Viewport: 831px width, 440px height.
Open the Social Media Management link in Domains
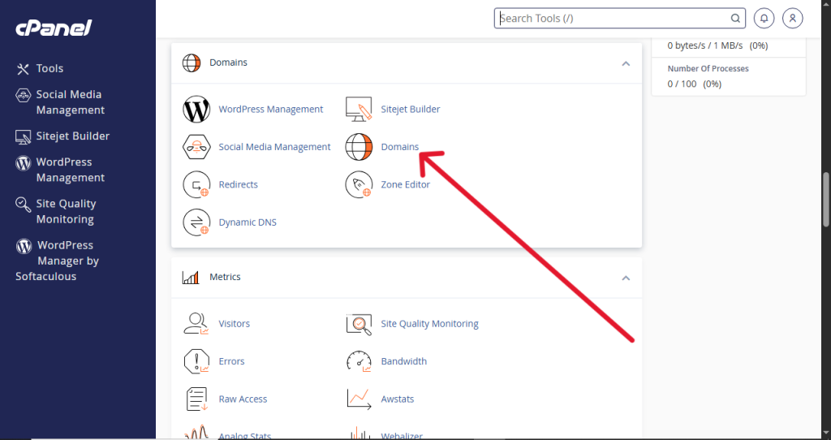pyautogui.click(x=274, y=147)
